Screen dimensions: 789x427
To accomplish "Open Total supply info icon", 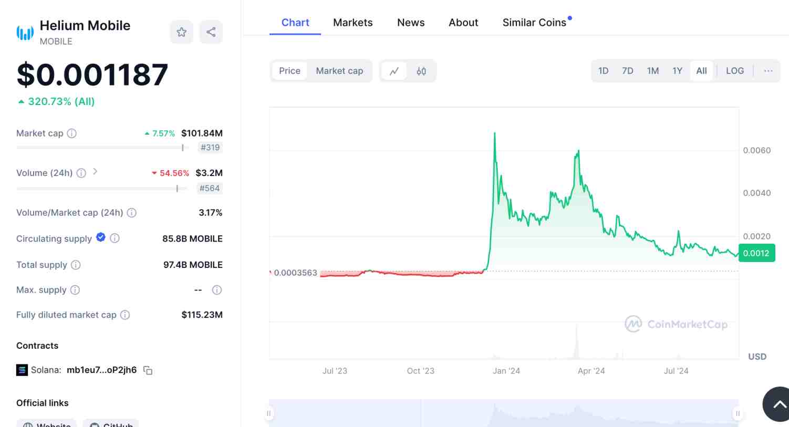I will point(76,265).
